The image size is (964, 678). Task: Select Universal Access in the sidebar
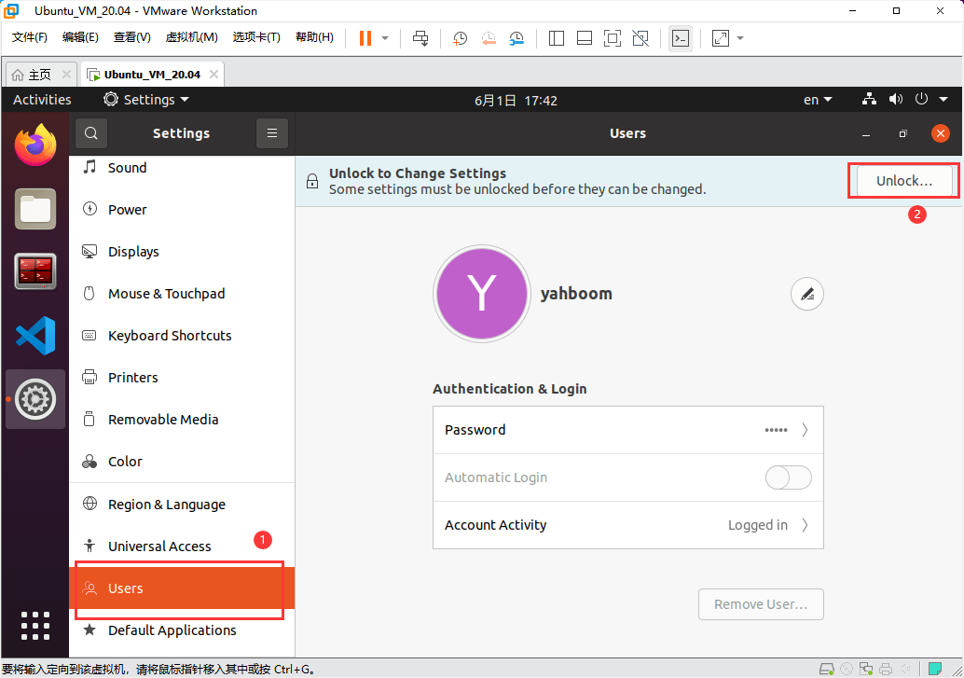point(182,547)
